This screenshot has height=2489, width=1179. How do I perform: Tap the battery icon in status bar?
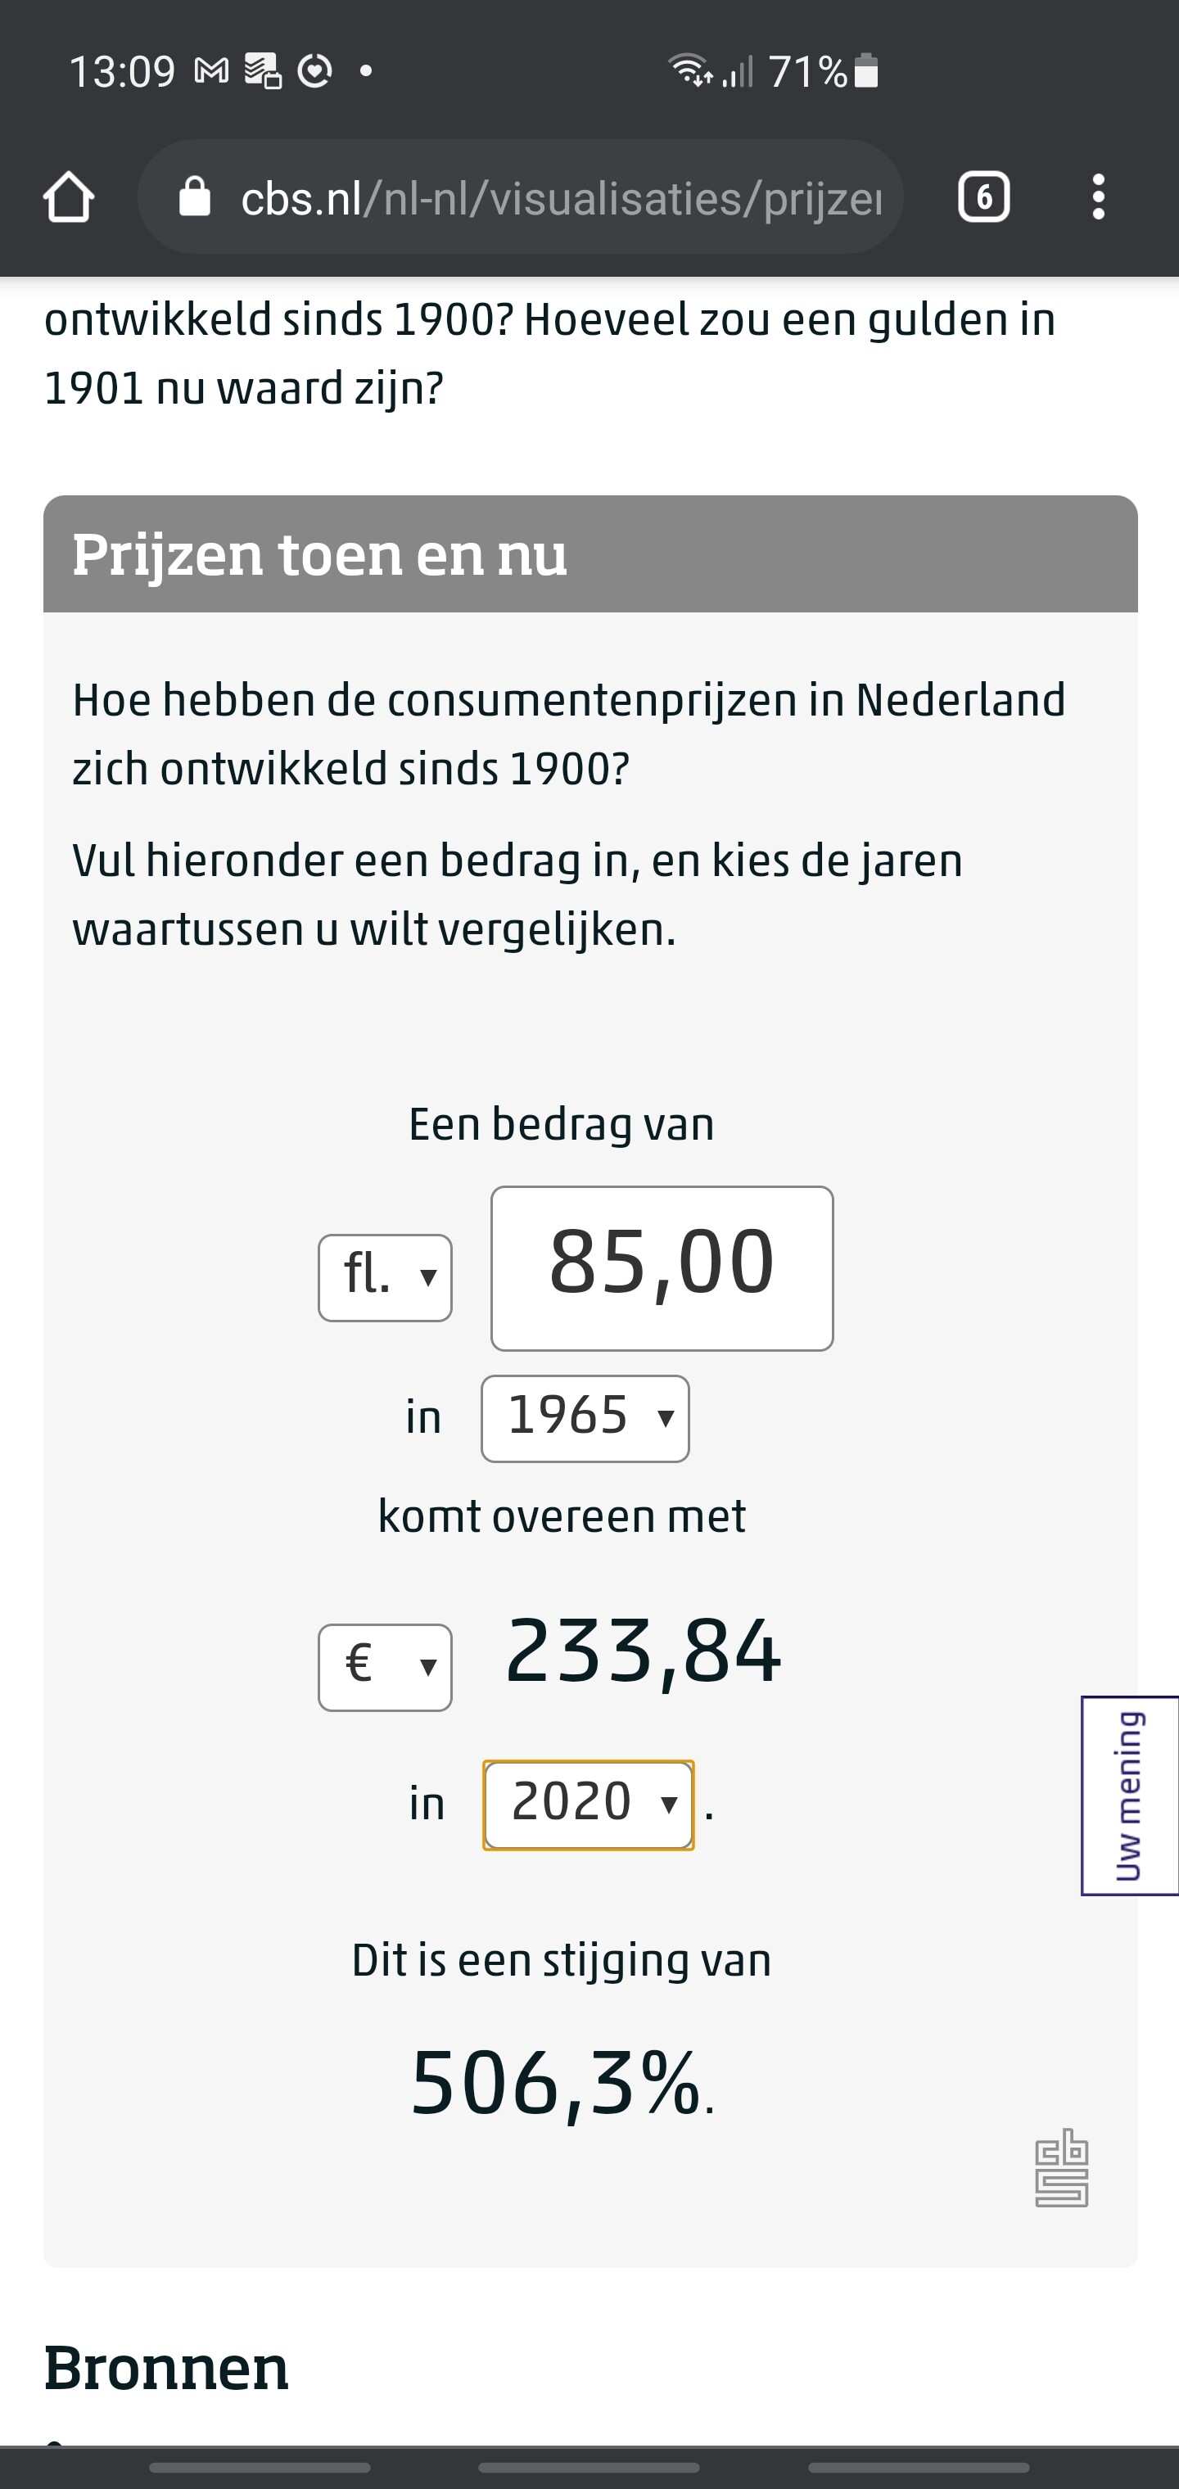click(867, 71)
